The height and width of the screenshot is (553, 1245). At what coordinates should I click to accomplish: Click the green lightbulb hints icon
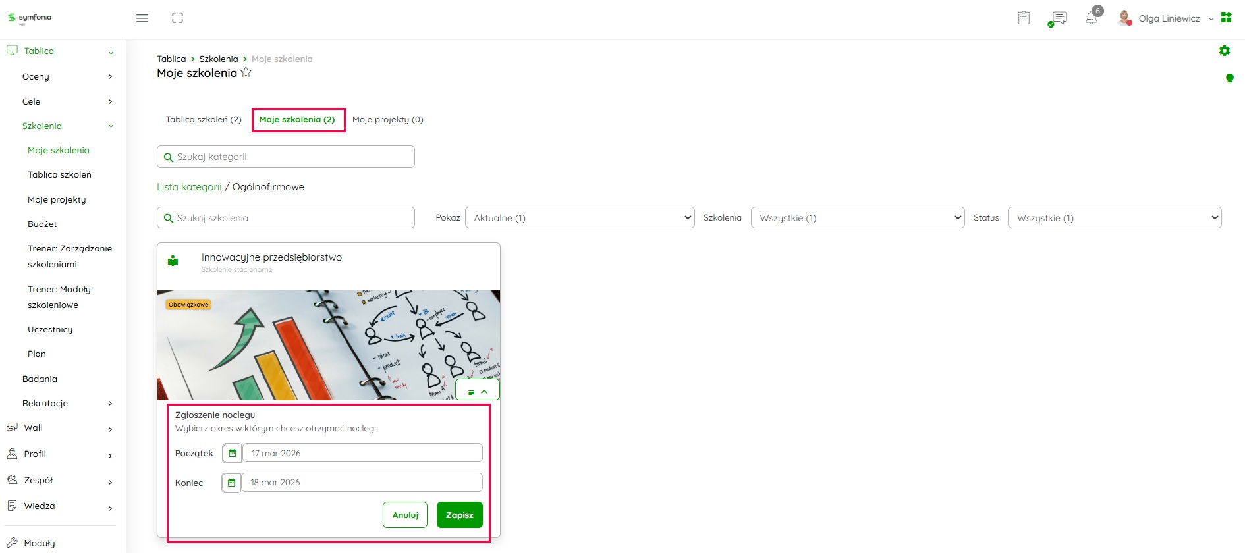coord(1229,79)
